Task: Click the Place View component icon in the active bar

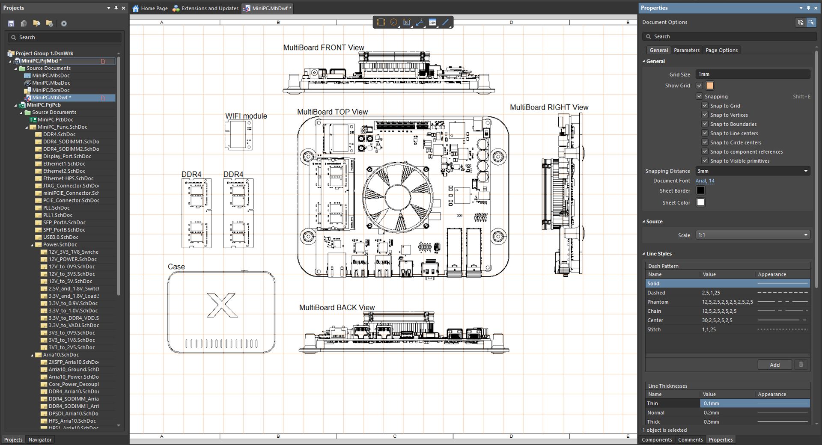Action: tap(381, 22)
